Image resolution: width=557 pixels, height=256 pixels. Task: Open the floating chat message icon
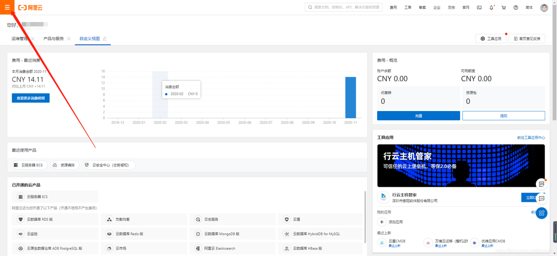point(542,199)
